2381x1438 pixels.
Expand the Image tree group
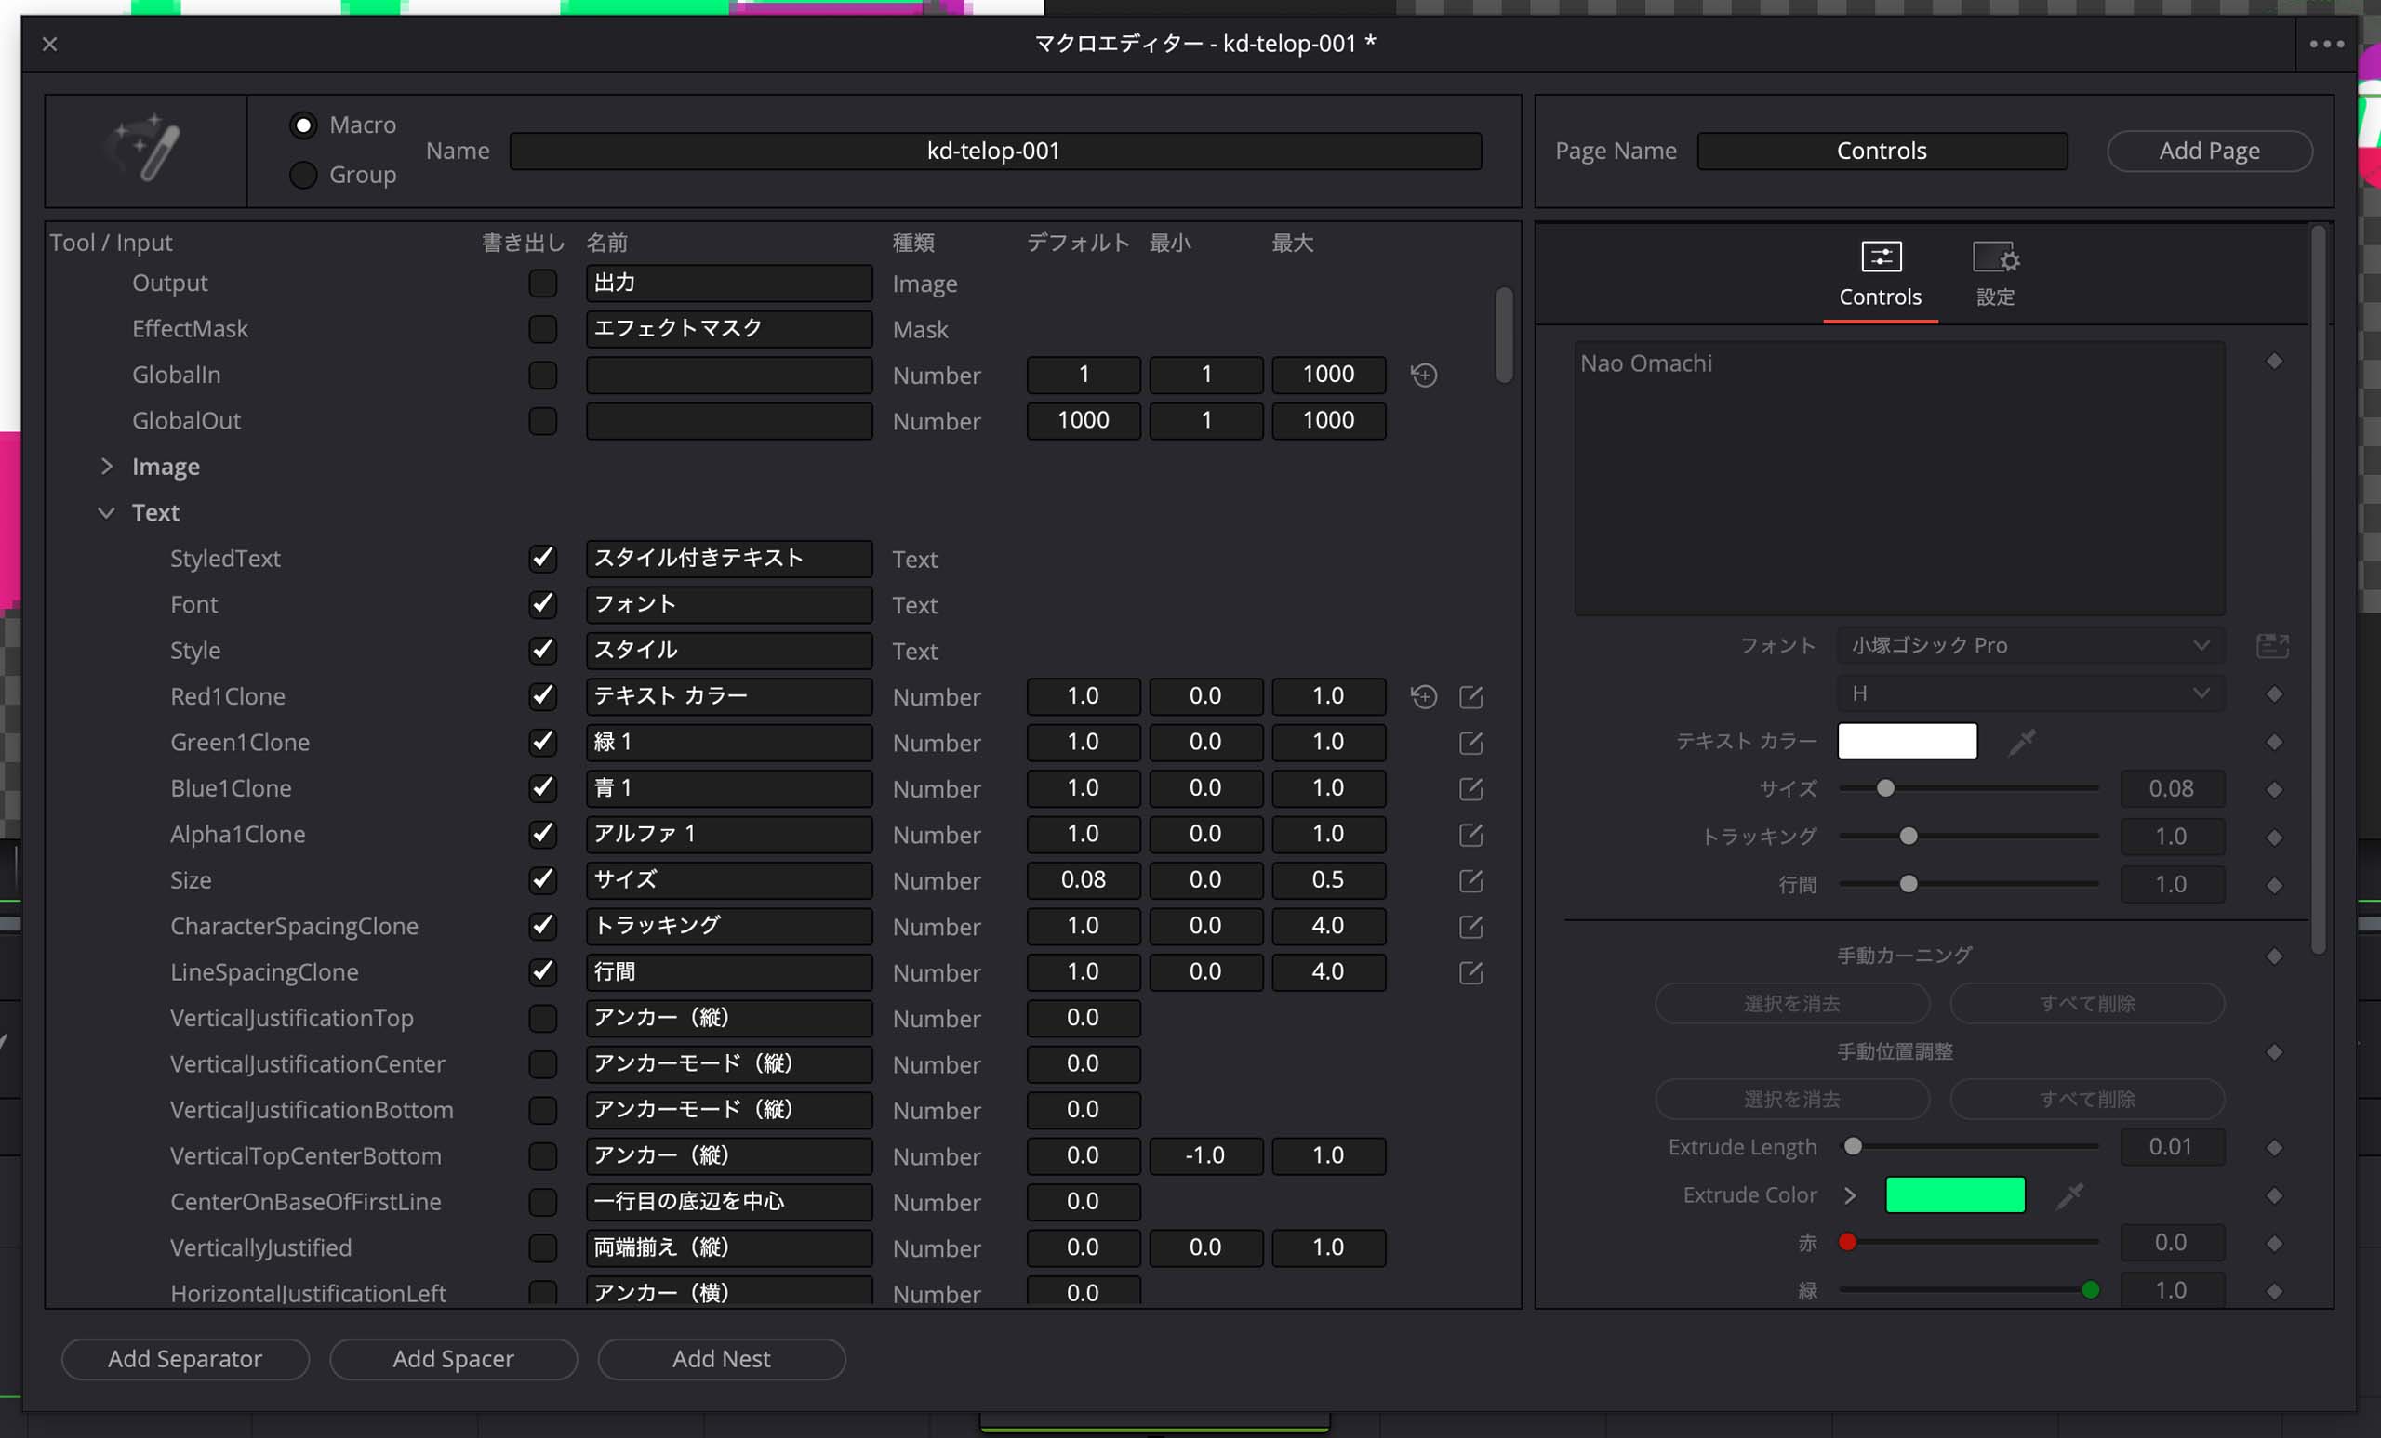pyautogui.click(x=106, y=467)
